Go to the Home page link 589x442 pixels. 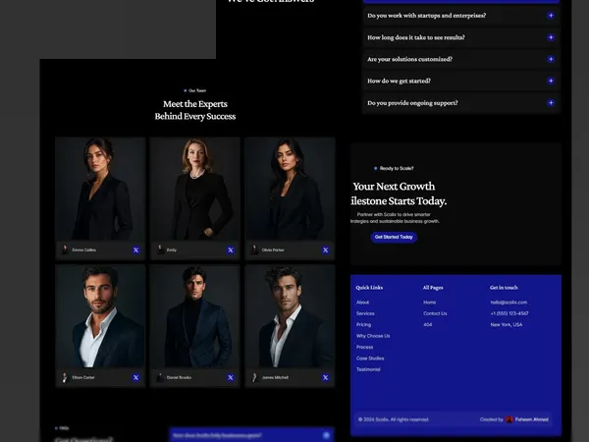tap(429, 303)
